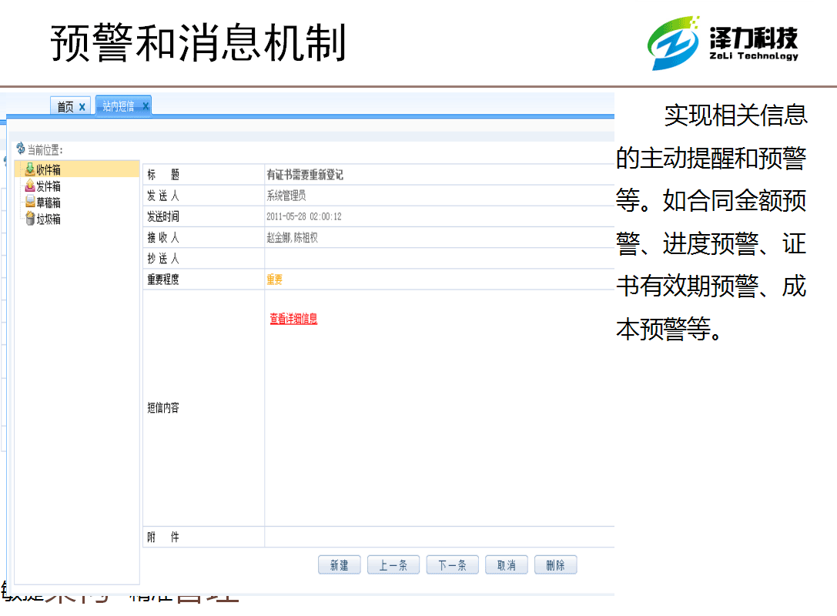837x616 pixels.
Task: Click the X icon on 站内短信 tab
Action: [x=145, y=106]
